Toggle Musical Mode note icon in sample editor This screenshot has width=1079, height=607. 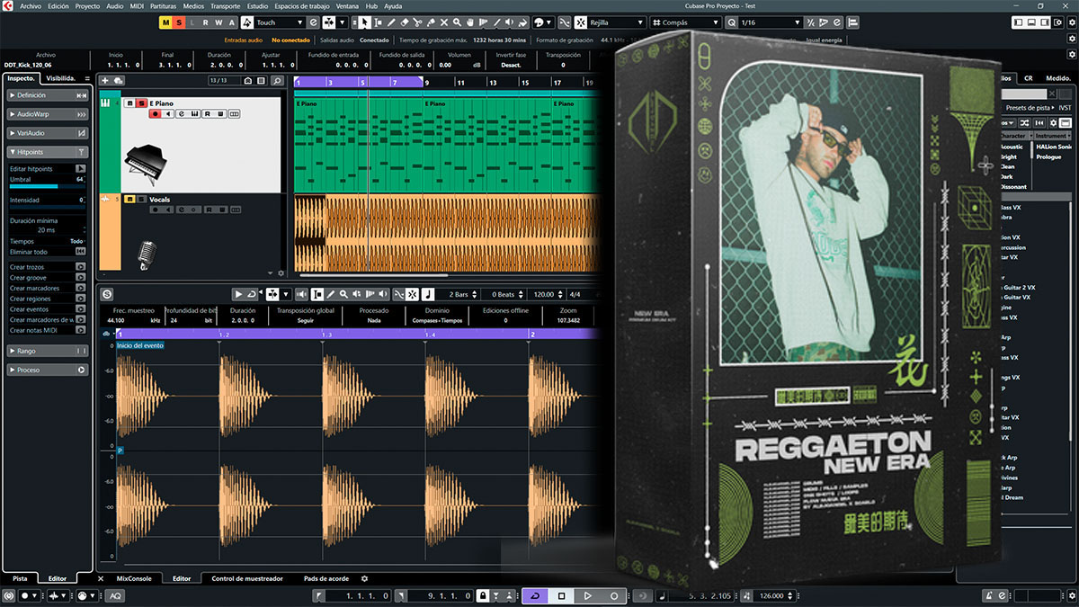(x=428, y=294)
